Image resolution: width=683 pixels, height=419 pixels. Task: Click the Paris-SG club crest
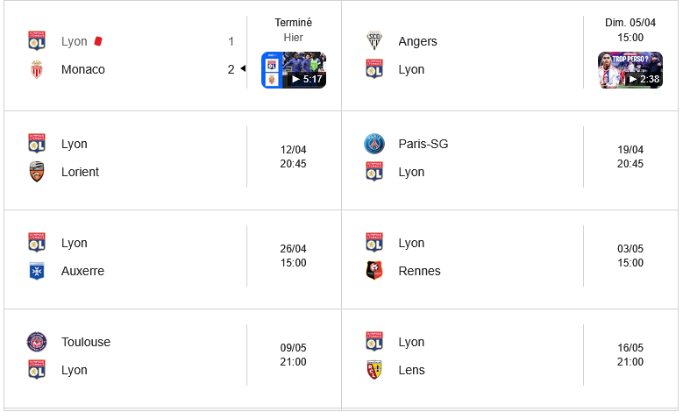(374, 144)
